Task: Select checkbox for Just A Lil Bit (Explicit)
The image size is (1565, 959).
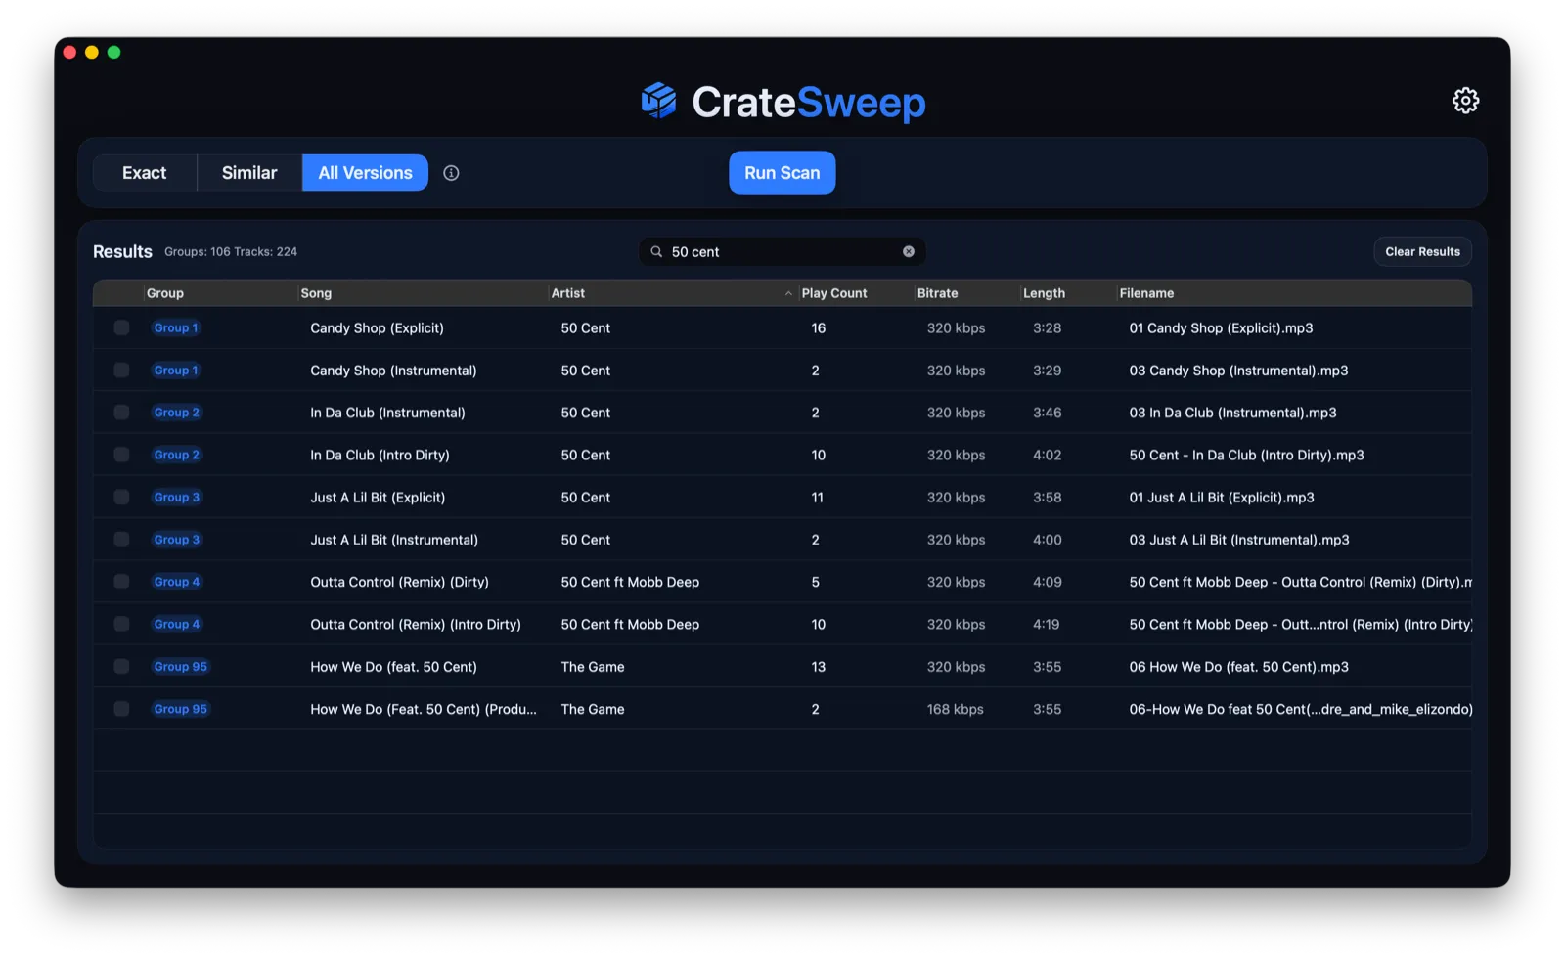Action: [x=121, y=497]
